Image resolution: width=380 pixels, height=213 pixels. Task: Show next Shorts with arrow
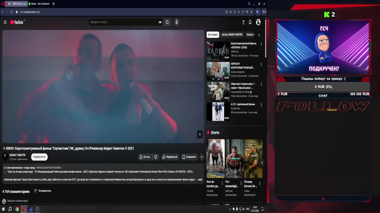[x=262, y=163]
